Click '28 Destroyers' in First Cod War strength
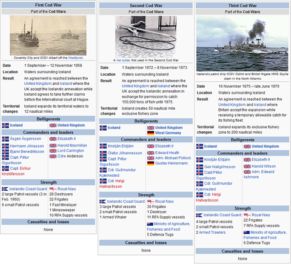This screenshot has width=291, height=264. (61, 194)
